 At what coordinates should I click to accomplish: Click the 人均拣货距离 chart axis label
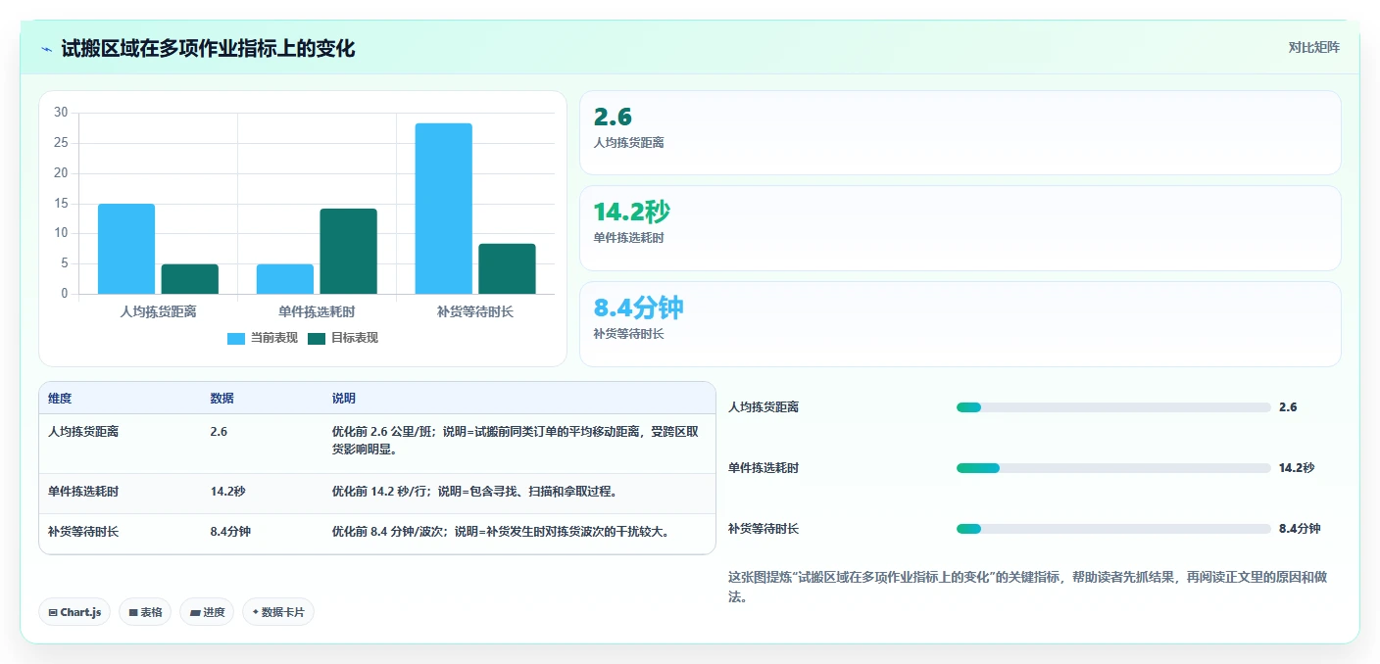pyautogui.click(x=158, y=311)
